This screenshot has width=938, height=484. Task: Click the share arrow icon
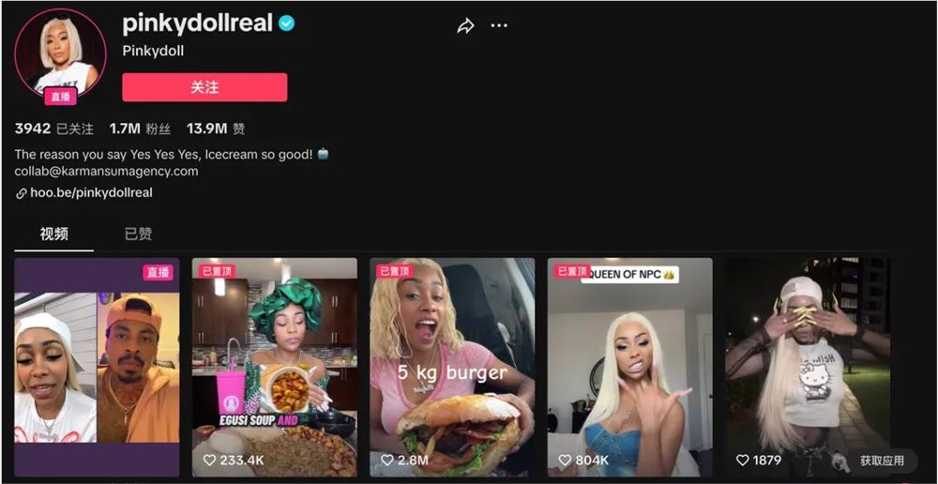tap(465, 25)
